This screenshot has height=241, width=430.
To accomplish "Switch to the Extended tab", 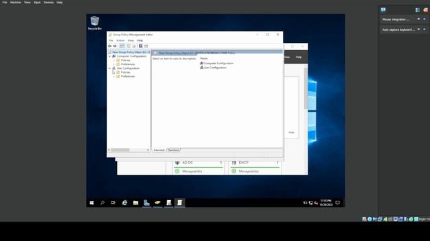I will point(159,150).
